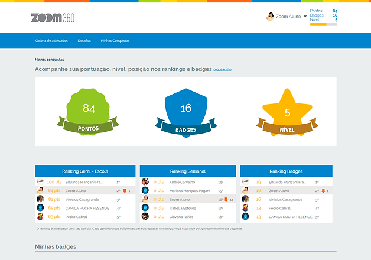
Task: Click the Minhas badges section heading
Action: coord(56,246)
